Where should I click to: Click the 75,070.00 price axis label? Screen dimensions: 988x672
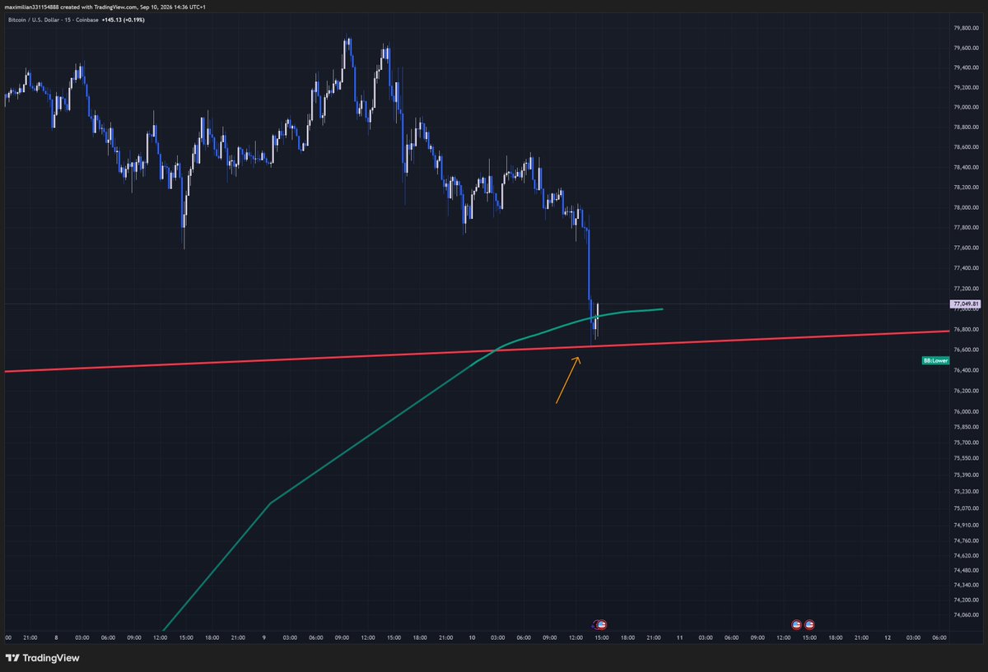[x=967, y=507]
